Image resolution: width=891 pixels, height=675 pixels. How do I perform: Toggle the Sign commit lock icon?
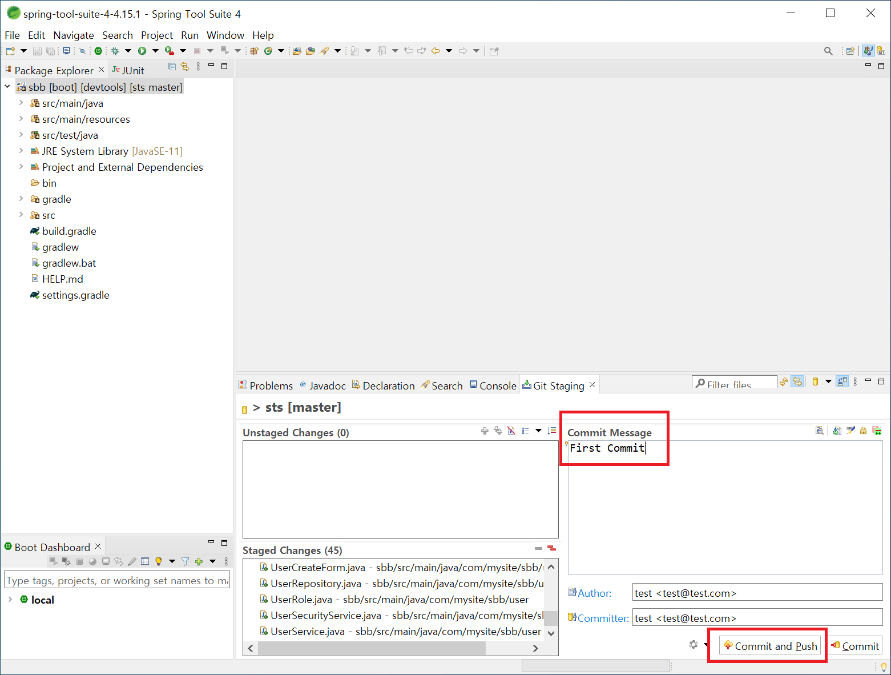864,431
